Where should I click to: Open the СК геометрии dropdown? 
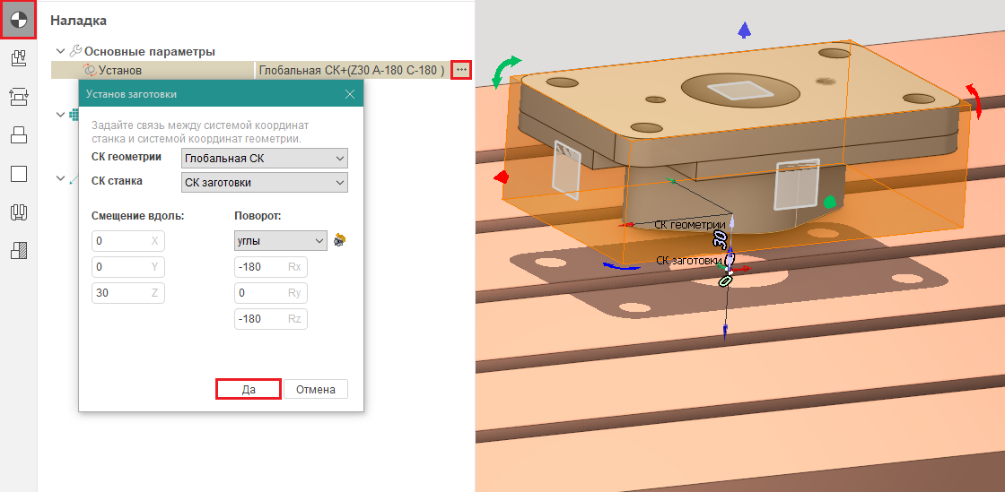[264, 159]
